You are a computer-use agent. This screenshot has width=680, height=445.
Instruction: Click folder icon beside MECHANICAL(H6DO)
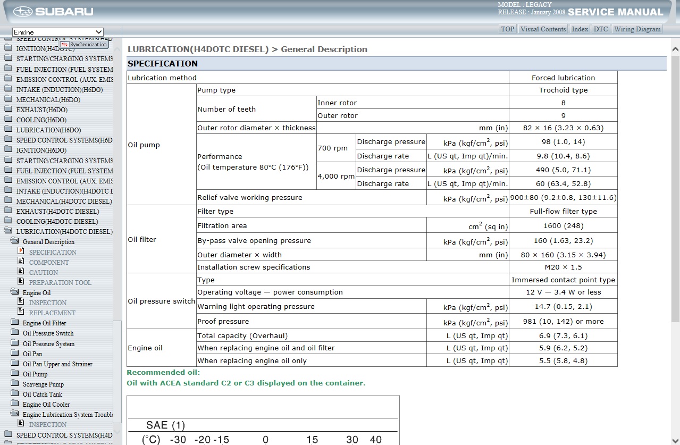point(8,99)
